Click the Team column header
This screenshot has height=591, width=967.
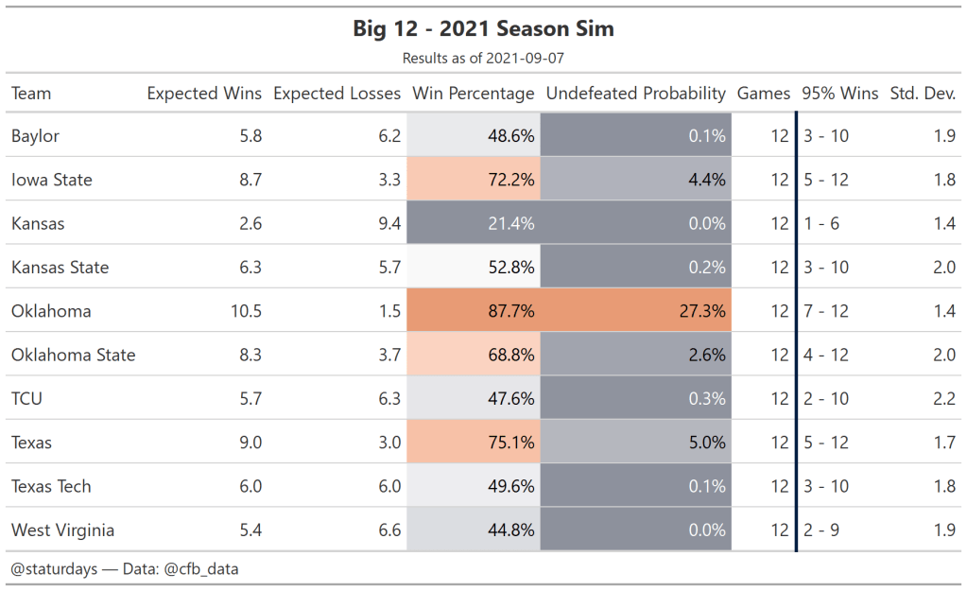coord(31,94)
